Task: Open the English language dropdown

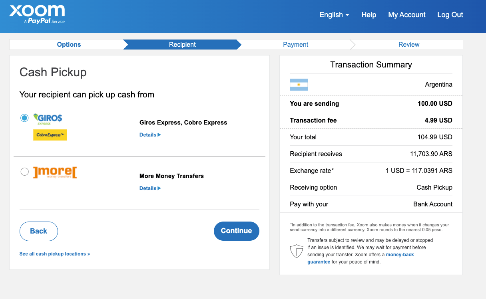Action: [x=334, y=15]
